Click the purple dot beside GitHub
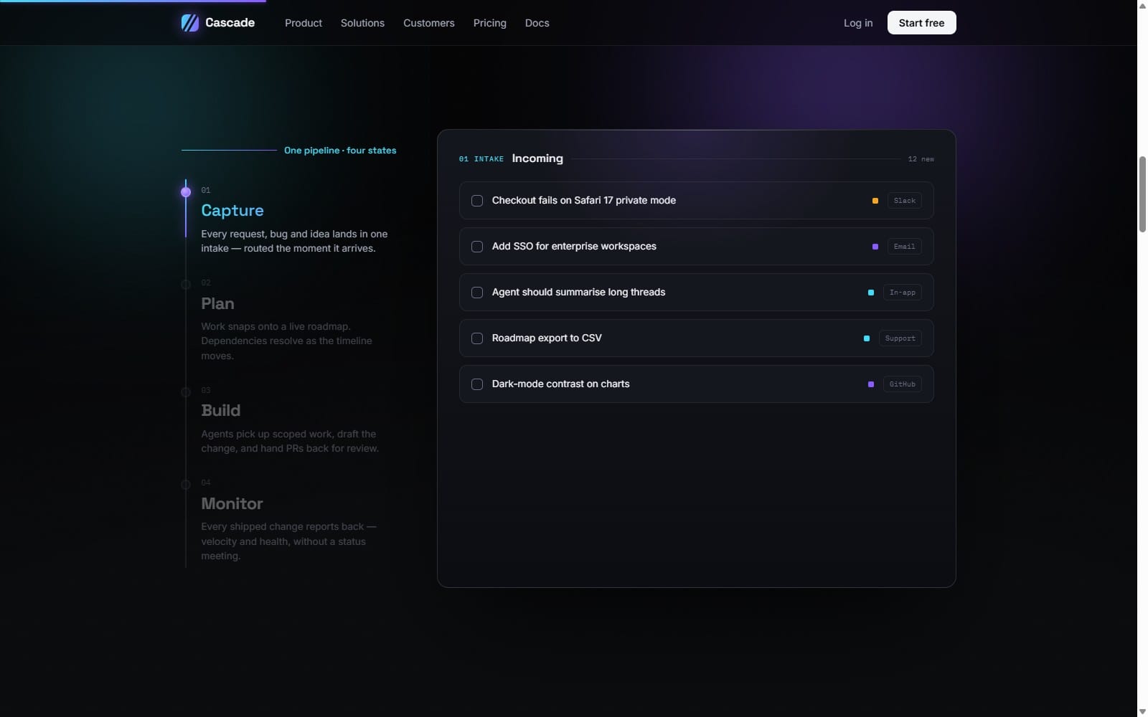Image resolution: width=1148 pixels, height=717 pixels. [x=871, y=384]
